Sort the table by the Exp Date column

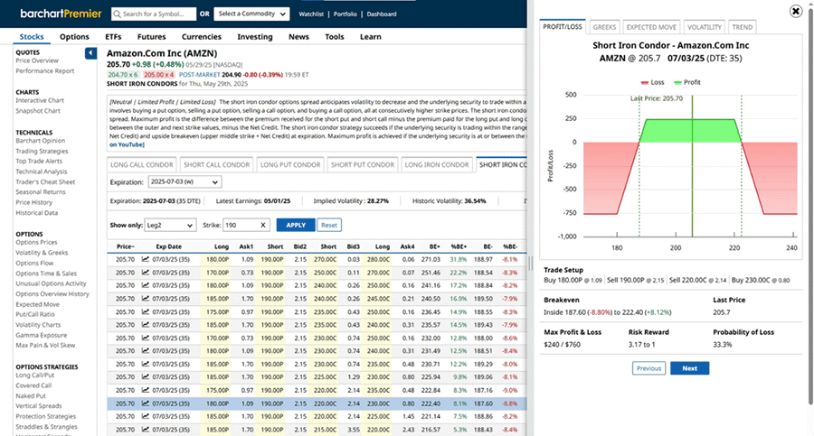[169, 246]
